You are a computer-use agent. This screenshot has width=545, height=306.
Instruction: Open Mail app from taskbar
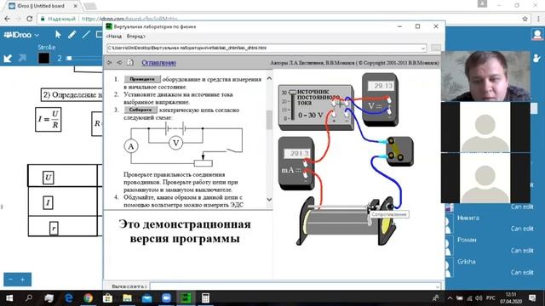point(146,298)
